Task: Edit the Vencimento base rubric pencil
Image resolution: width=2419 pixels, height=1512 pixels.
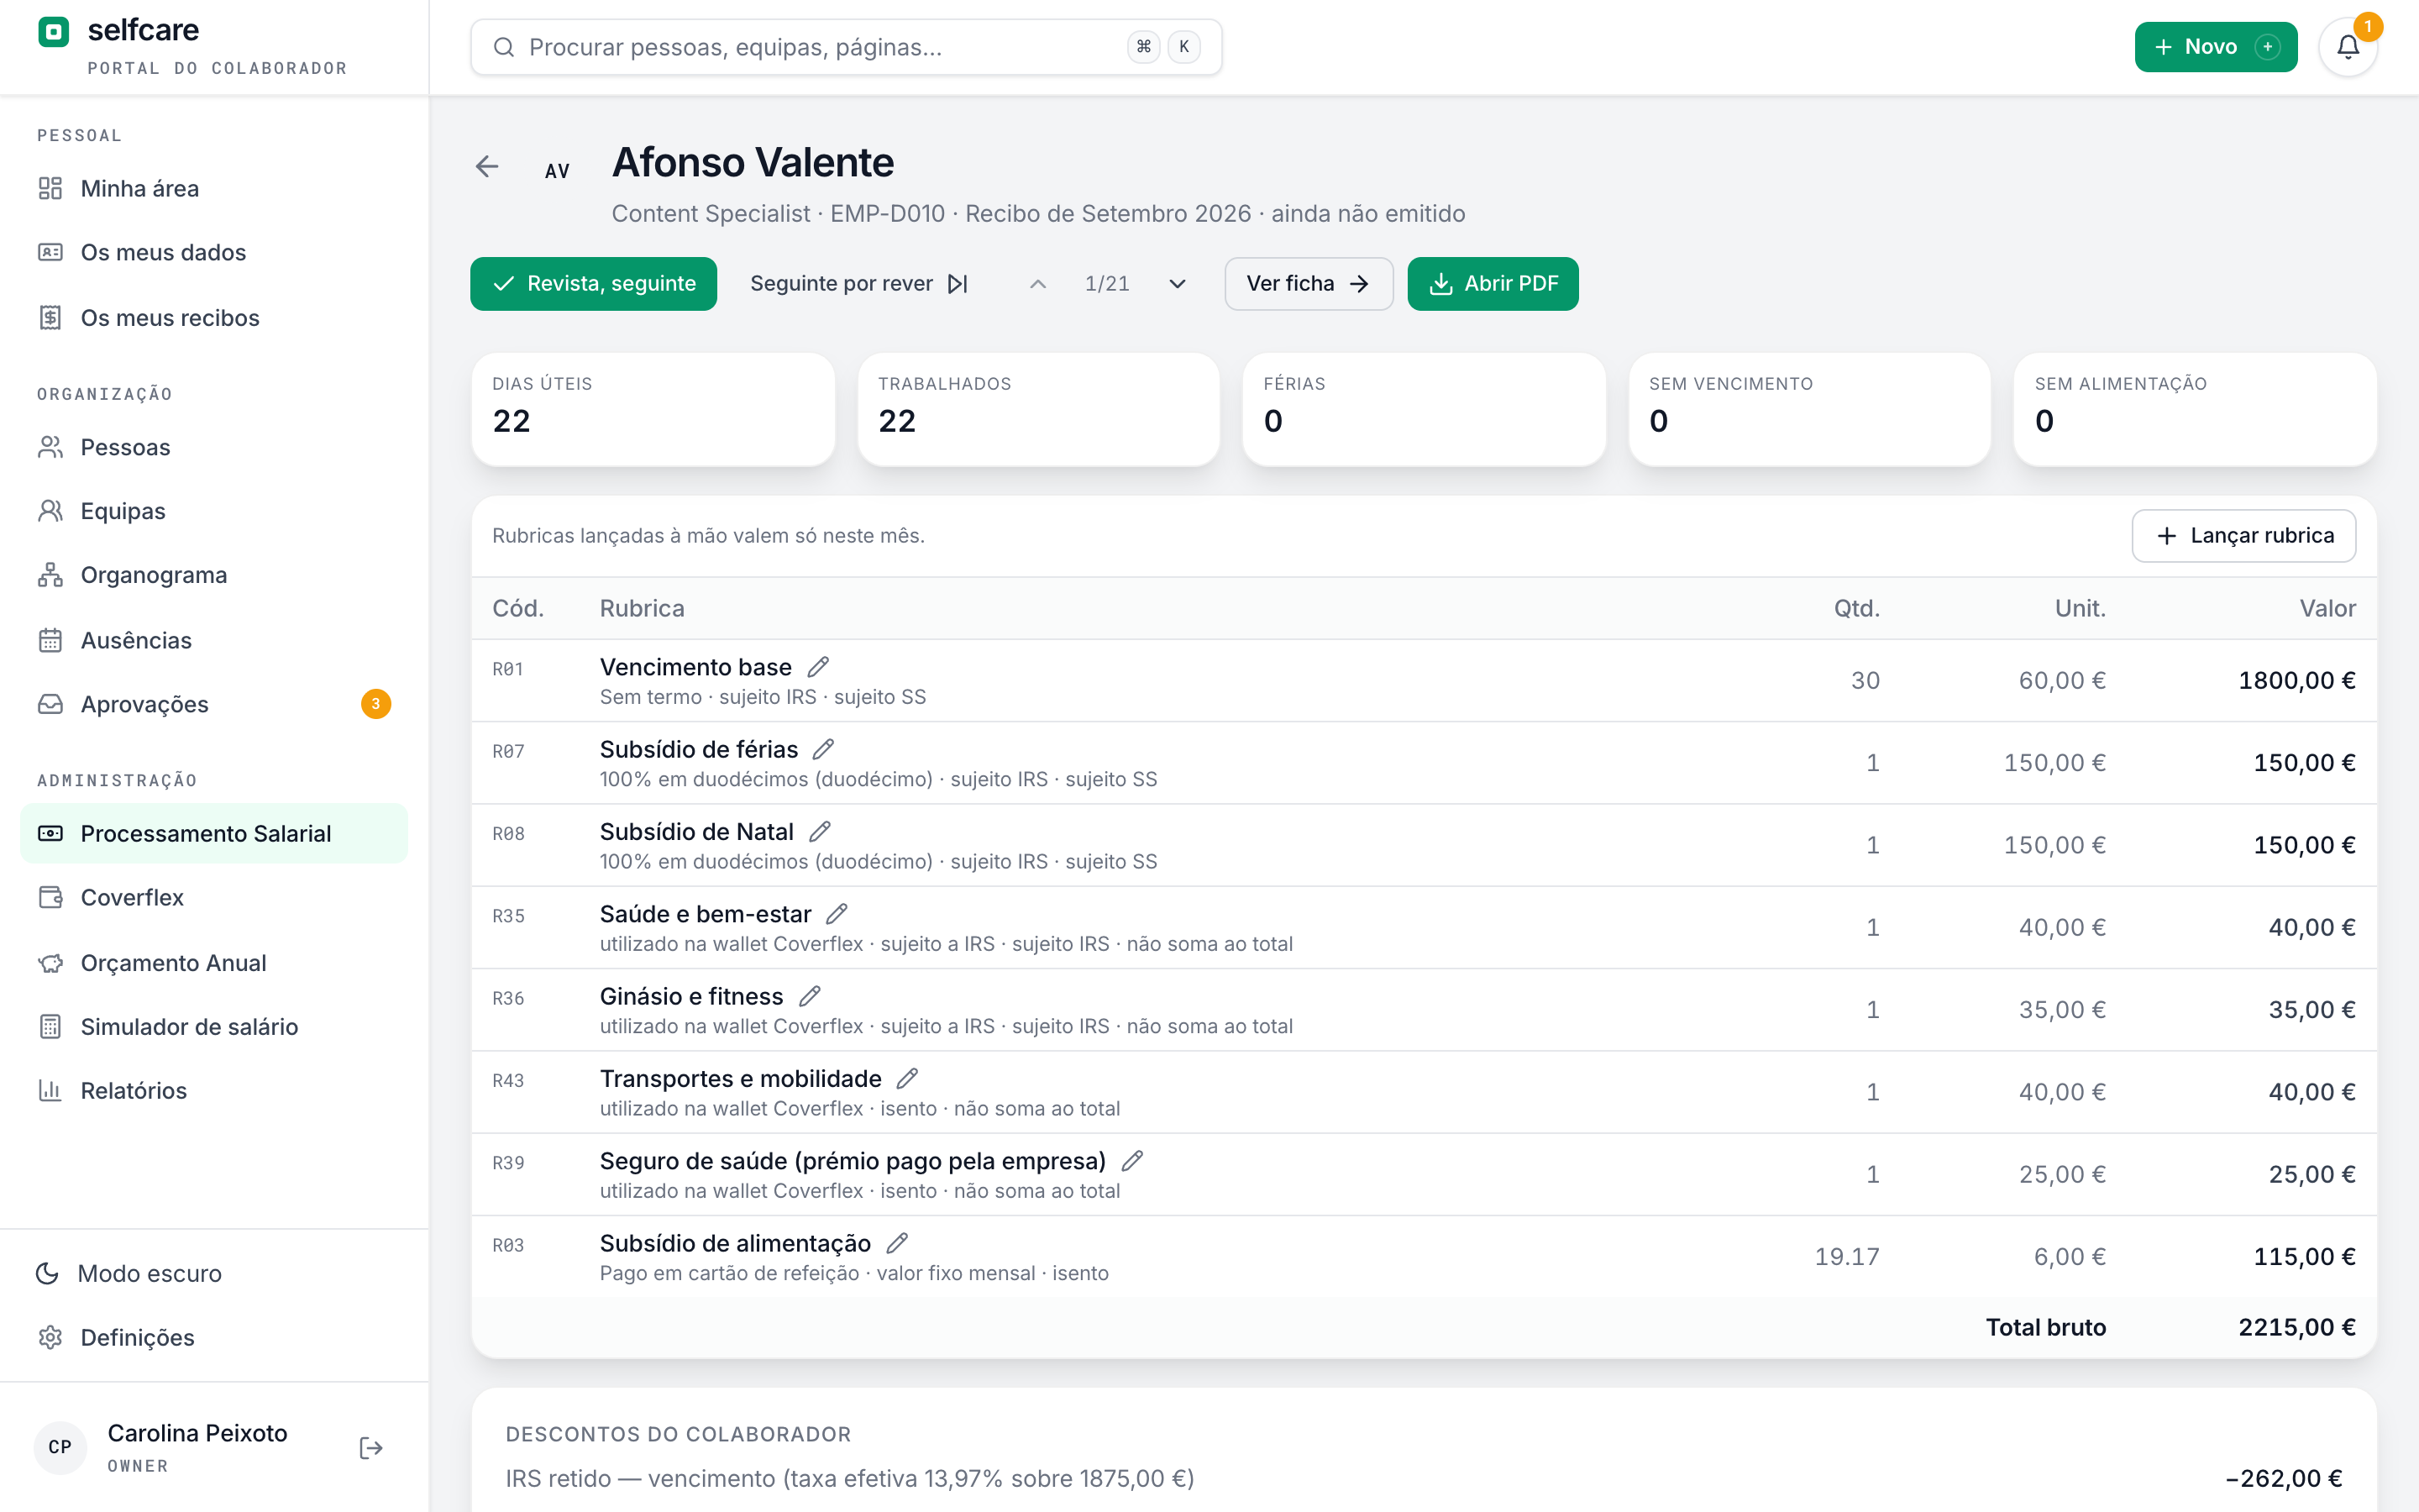Action: coord(819,667)
